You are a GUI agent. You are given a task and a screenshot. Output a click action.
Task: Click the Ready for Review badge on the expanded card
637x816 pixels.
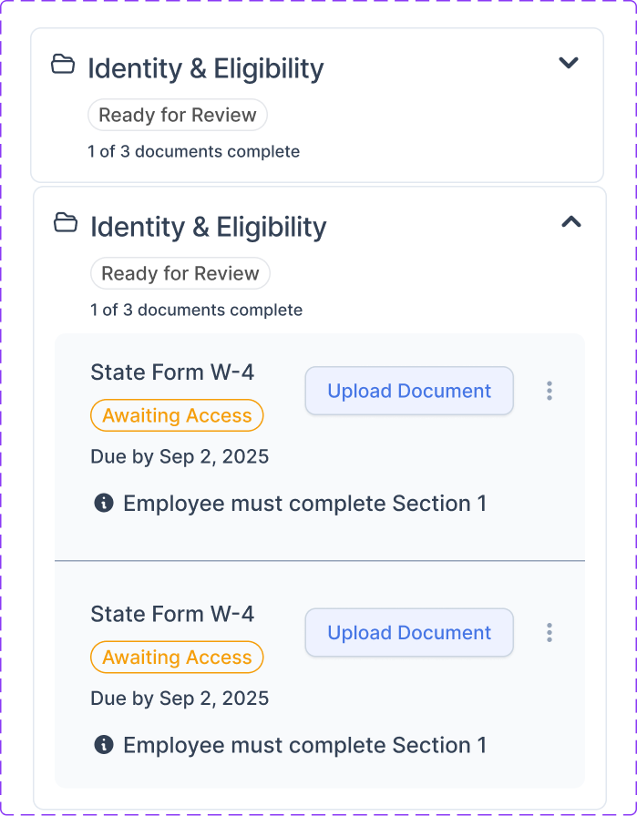click(180, 273)
